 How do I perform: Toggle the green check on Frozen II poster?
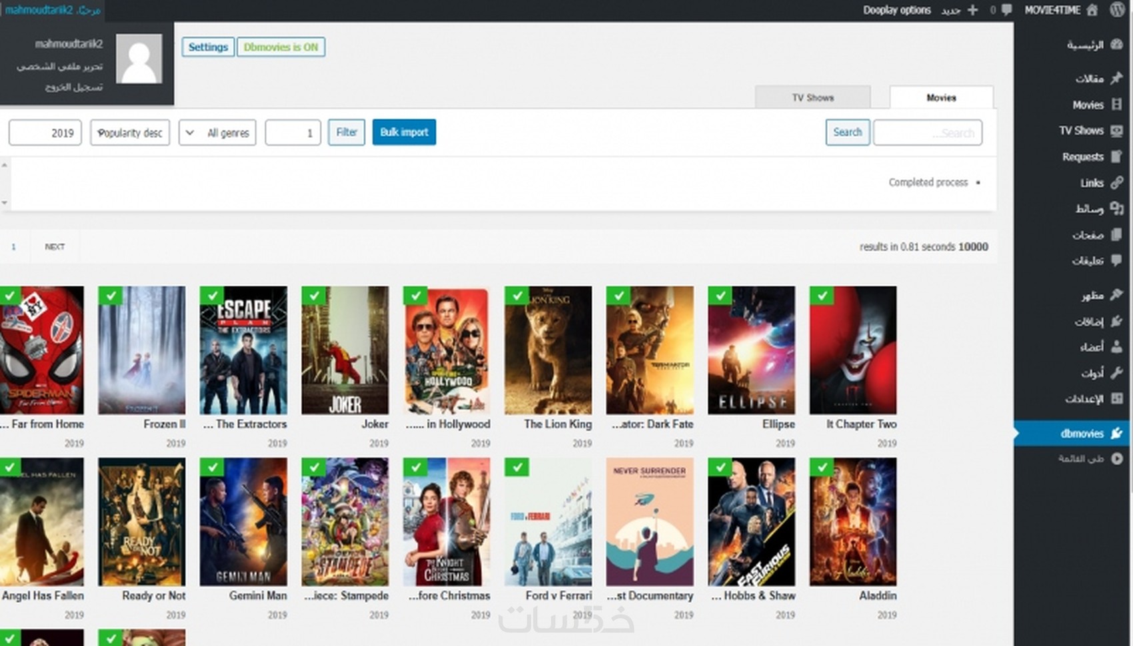(x=110, y=295)
